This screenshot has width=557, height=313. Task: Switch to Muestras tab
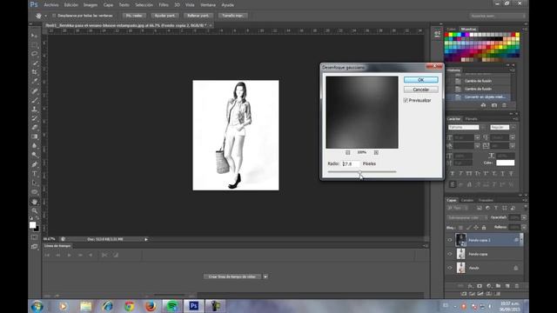[468, 29]
